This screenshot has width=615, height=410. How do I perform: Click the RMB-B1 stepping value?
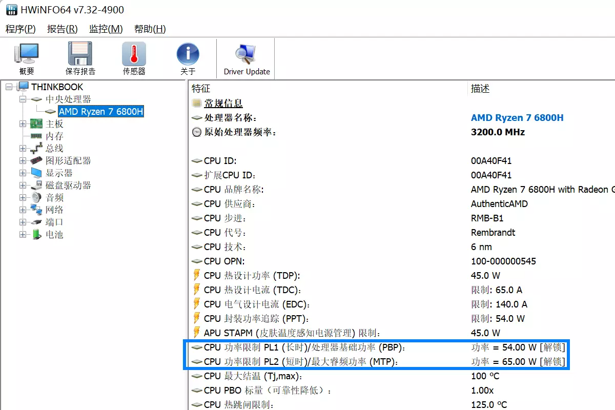[488, 218]
